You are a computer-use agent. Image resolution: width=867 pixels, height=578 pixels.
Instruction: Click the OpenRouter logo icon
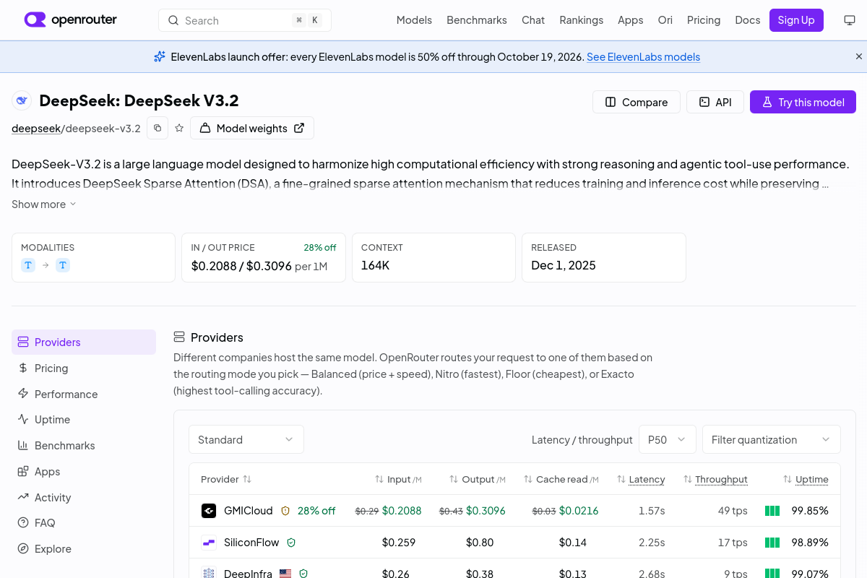click(x=35, y=20)
